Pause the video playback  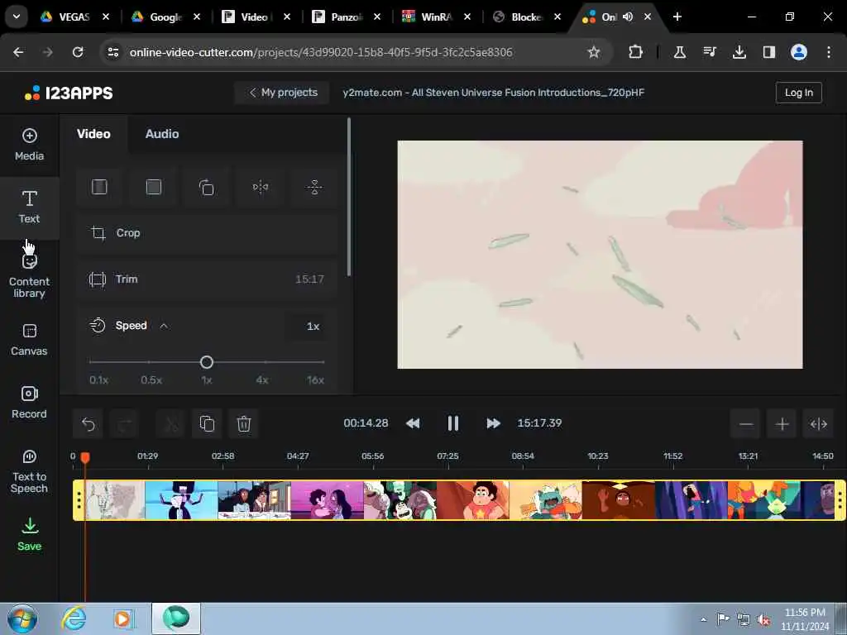[x=453, y=423]
